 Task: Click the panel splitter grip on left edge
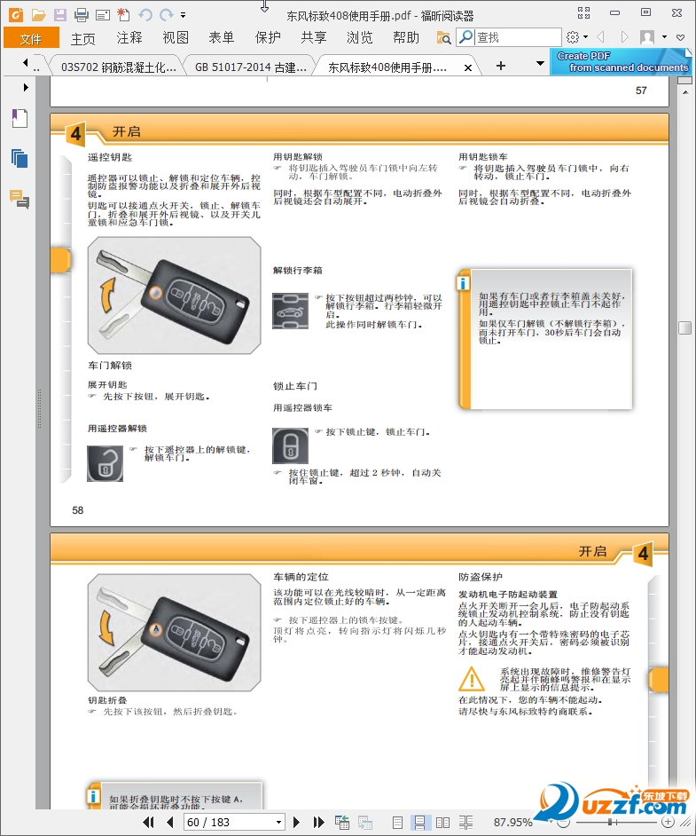coord(39,408)
